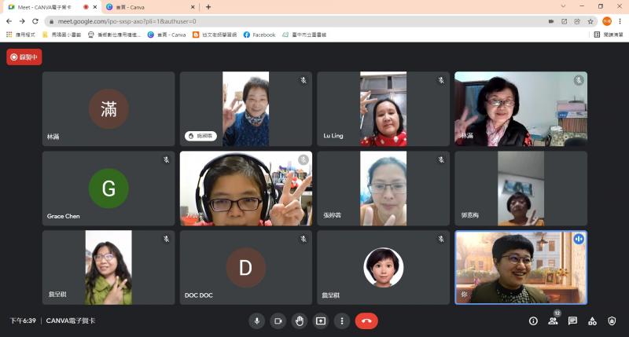Mute the microphone in call controls
This screenshot has height=337, width=629.
tap(256, 321)
